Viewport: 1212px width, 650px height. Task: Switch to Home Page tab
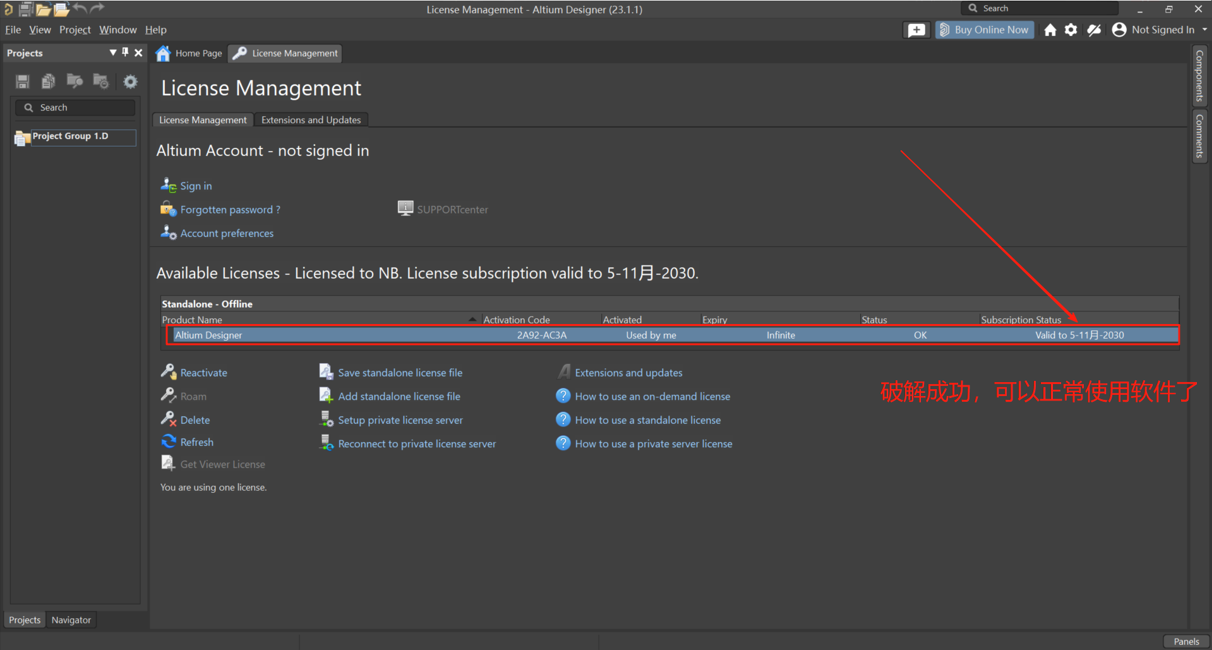[x=189, y=53]
